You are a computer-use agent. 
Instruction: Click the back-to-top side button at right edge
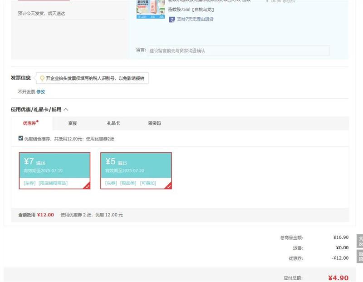360,257
